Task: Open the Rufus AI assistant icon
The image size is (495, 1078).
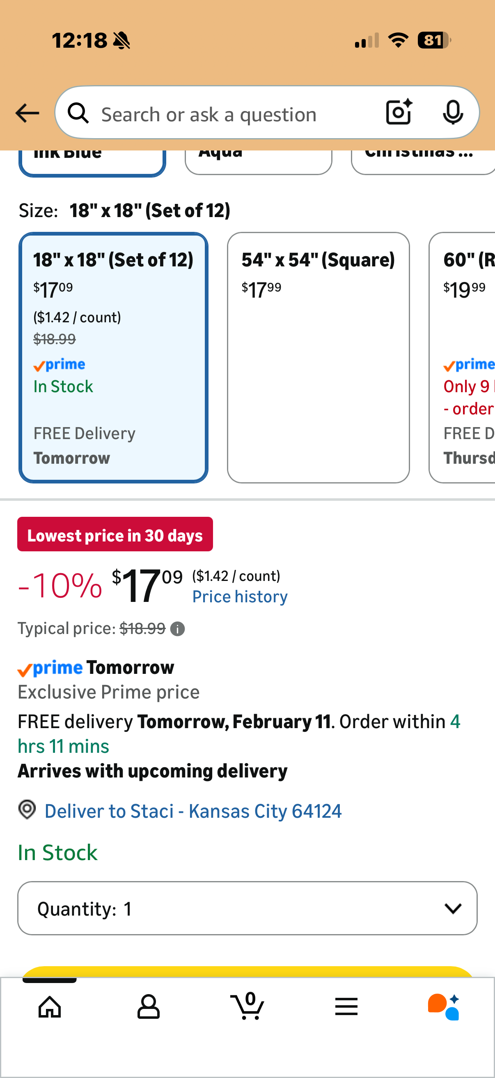Action: [x=444, y=1006]
